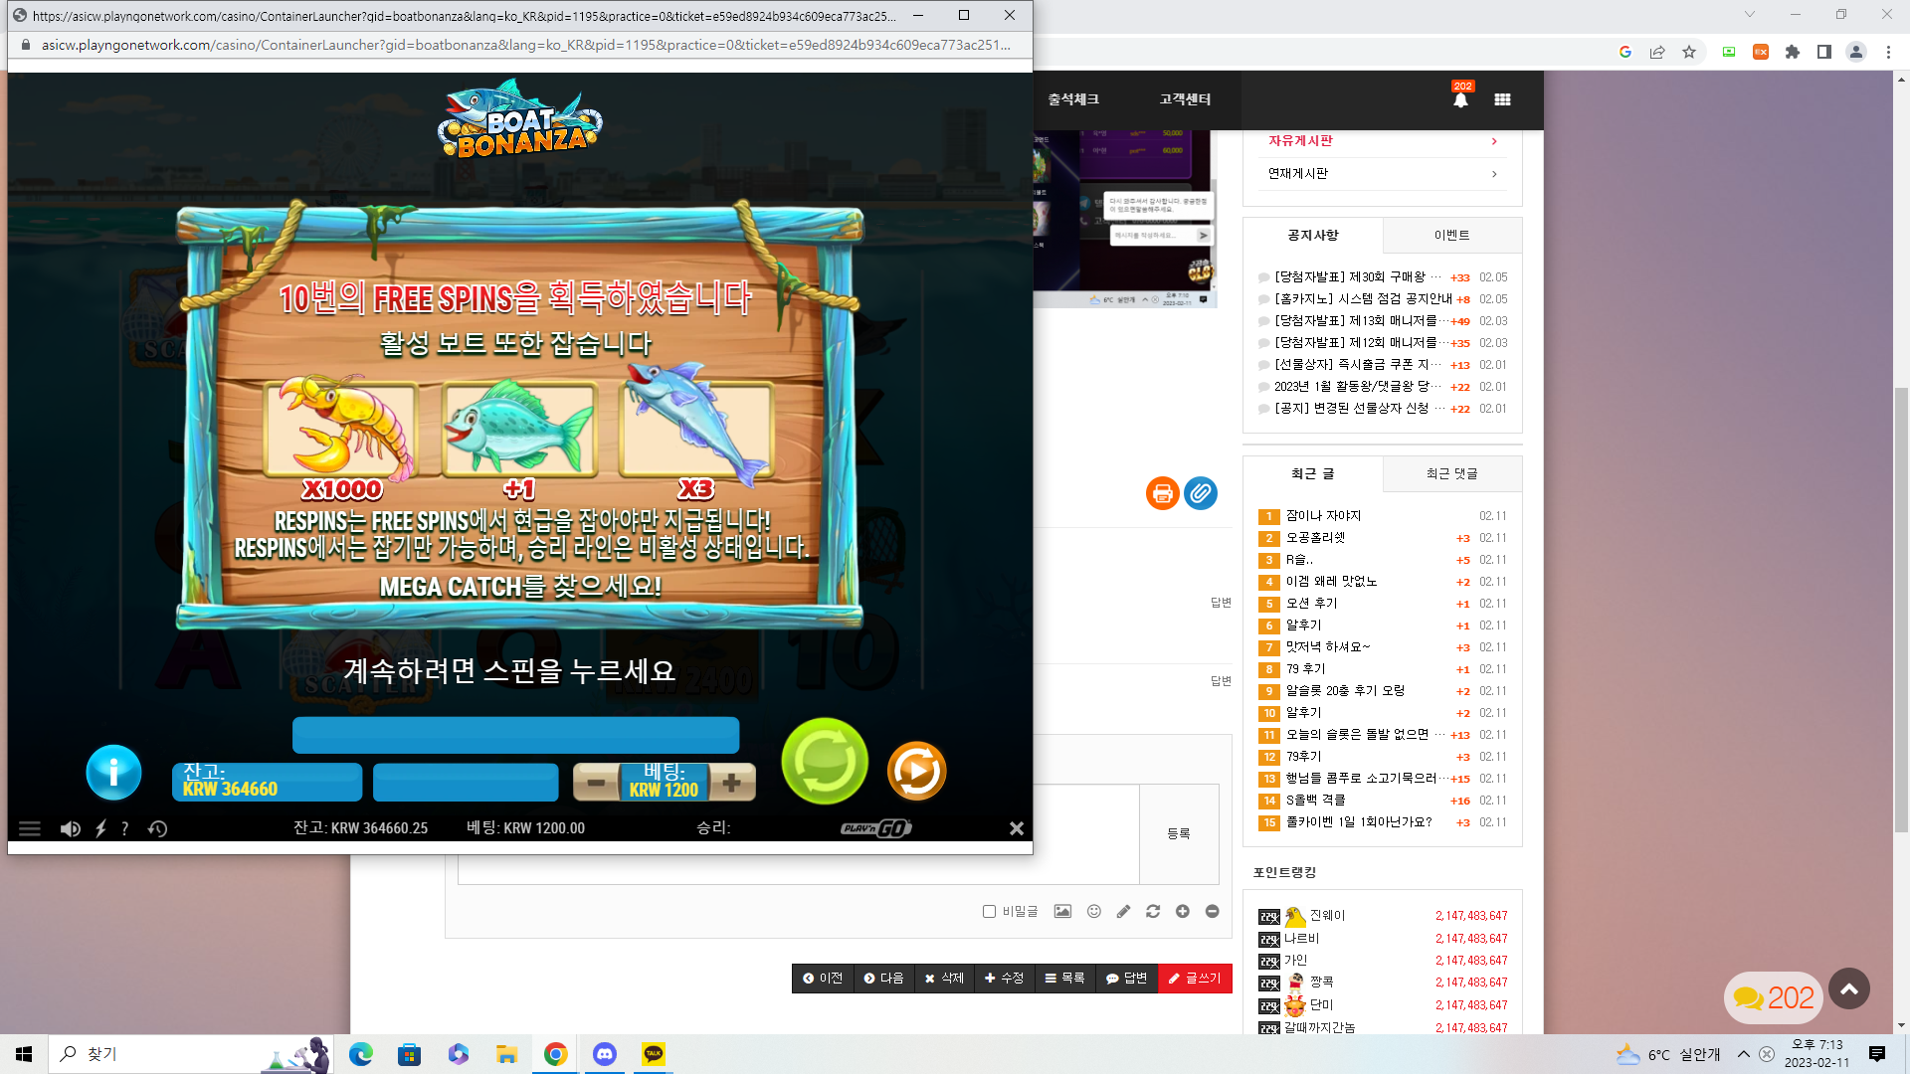Click the red 글쓰기 write button
1910x1074 pixels.
click(x=1195, y=979)
